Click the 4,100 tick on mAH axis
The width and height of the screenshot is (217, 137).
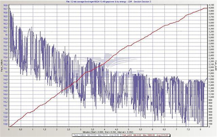click(210, 5)
